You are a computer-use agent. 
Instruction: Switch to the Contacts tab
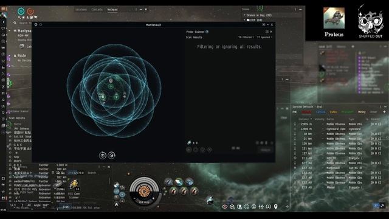pyautogui.click(x=97, y=10)
